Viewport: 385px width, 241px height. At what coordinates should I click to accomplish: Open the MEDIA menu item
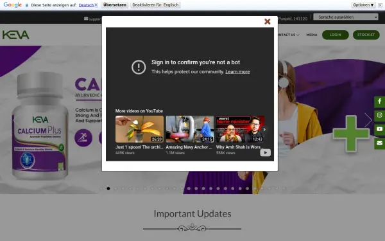point(312,35)
